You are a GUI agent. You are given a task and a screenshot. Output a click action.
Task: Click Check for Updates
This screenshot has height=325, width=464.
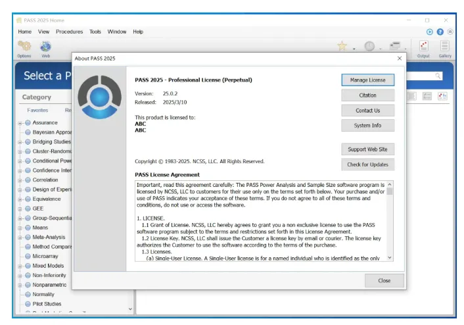(x=367, y=164)
